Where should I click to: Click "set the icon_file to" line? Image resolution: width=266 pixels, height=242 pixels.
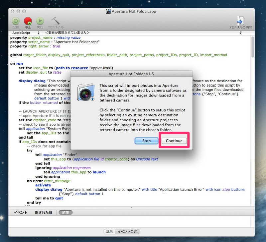point(66,68)
